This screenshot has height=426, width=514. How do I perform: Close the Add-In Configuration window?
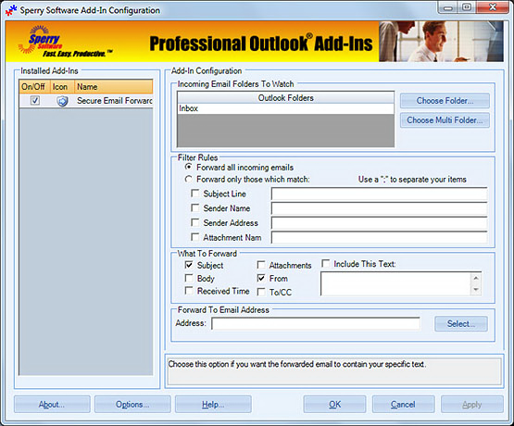[x=493, y=7]
